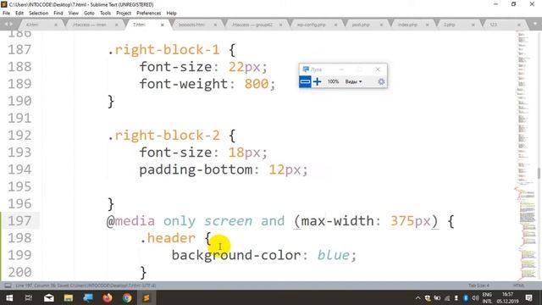
Task: Switch to the wp-config.php tab
Action: click(x=311, y=25)
